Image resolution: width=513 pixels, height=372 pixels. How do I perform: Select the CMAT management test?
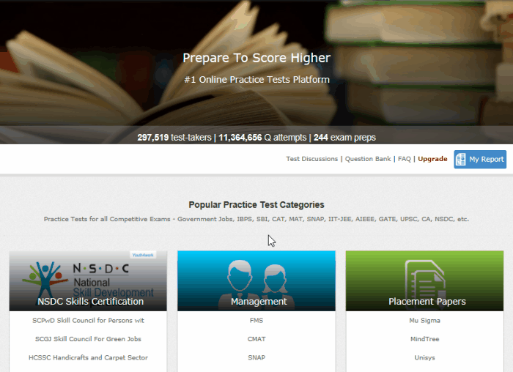coord(256,339)
